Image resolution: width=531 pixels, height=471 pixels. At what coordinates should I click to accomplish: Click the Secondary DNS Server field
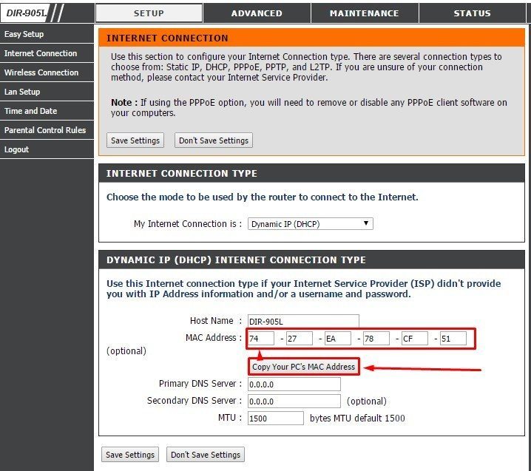[294, 401]
